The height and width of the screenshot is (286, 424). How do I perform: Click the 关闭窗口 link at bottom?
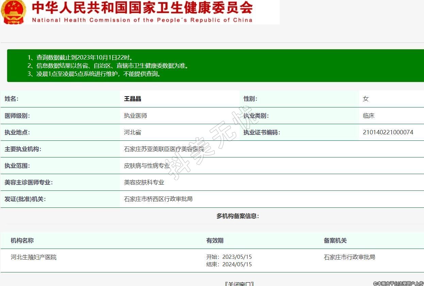(239, 284)
